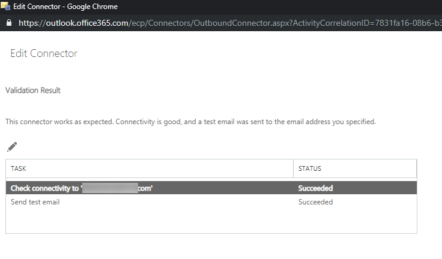442x259 pixels.
Task: Focus the outlook.office365.com URL address bar
Action: click(x=180, y=23)
